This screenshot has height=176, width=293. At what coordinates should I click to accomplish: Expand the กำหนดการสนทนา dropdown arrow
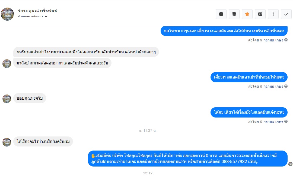tap(46, 17)
